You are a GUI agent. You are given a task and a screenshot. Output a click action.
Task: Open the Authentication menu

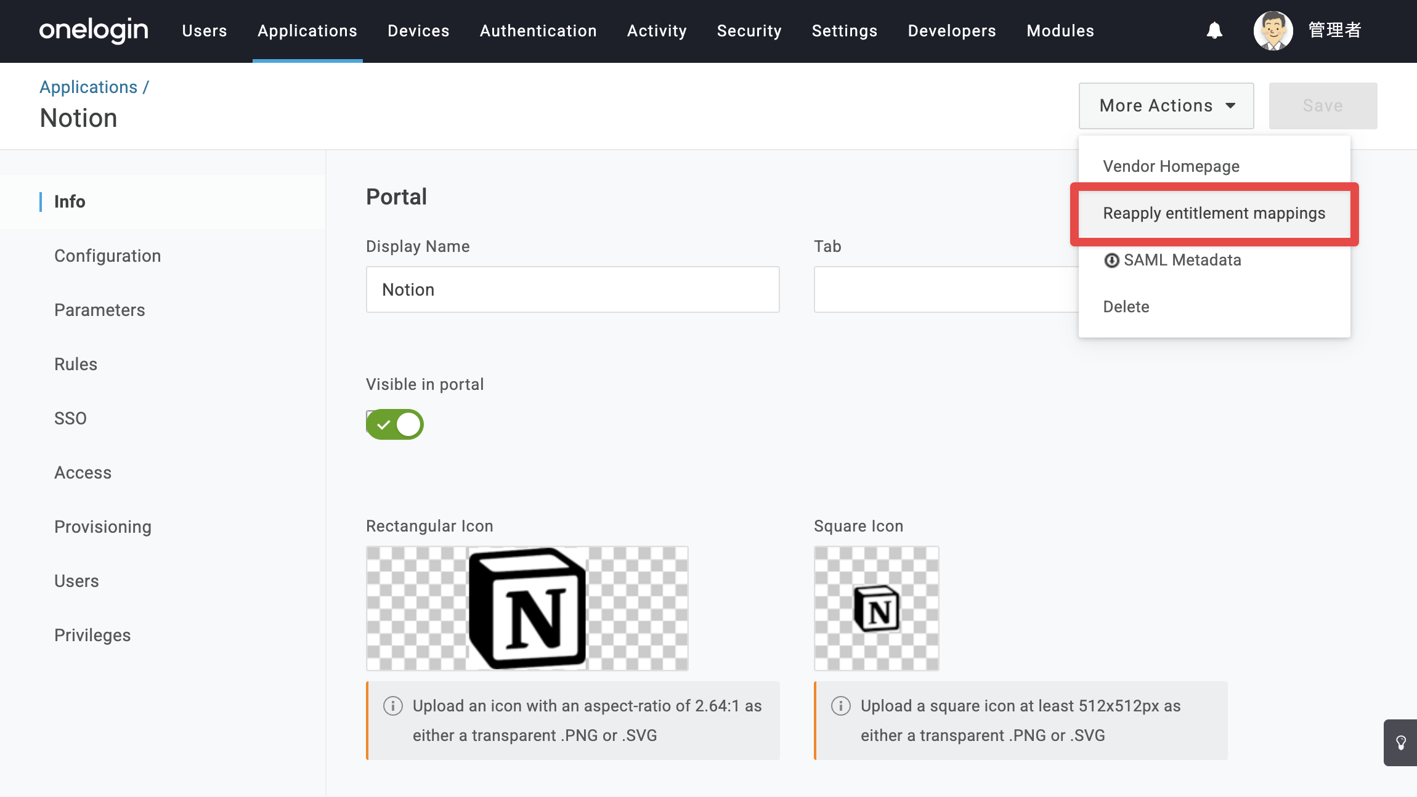(538, 31)
